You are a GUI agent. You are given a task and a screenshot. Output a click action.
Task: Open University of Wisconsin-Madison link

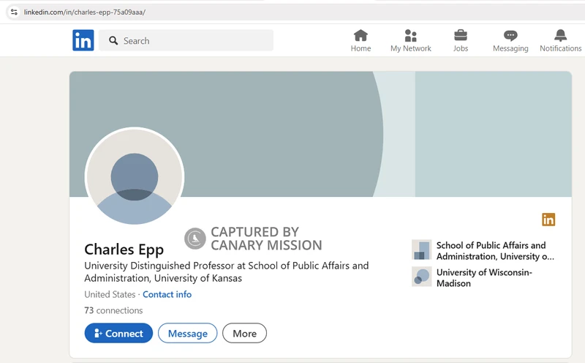(x=484, y=277)
